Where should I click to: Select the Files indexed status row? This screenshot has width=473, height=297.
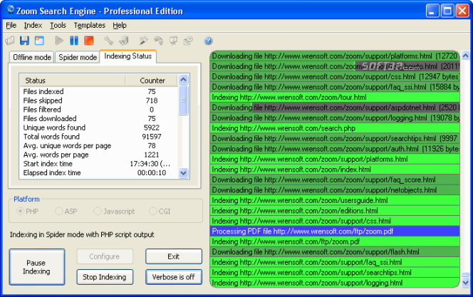coord(99,91)
